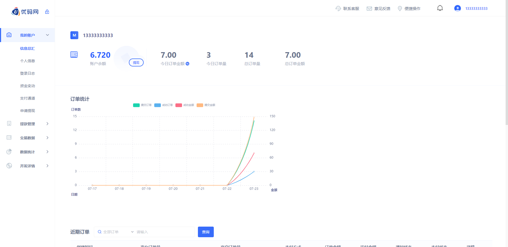Screen dimensions: 508x247
Task: Toggle the 提交订单 legend series
Action: [x=142, y=105]
